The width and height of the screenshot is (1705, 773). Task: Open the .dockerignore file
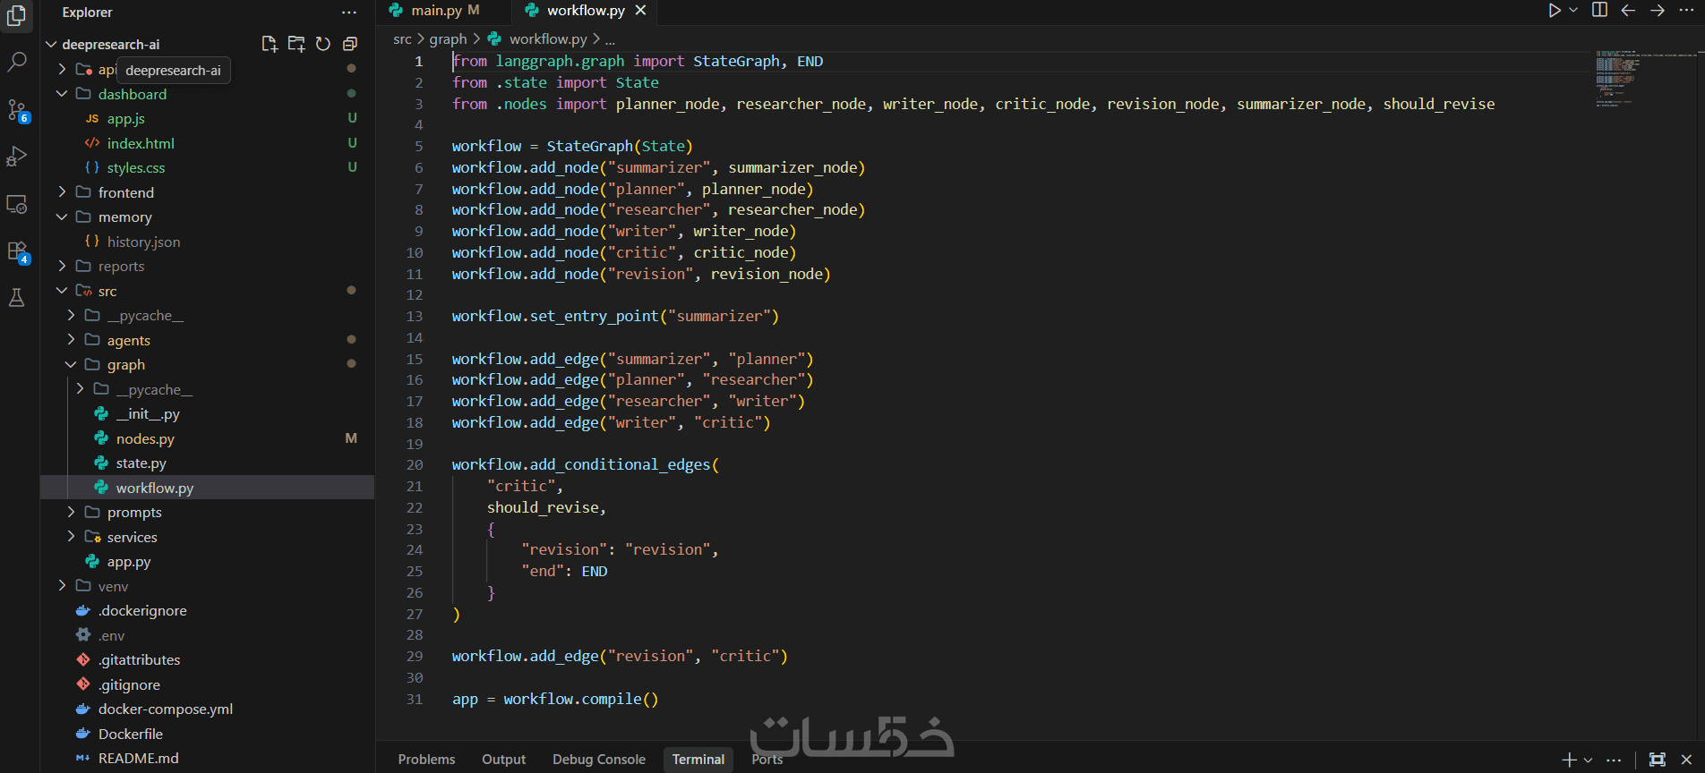coord(207,611)
